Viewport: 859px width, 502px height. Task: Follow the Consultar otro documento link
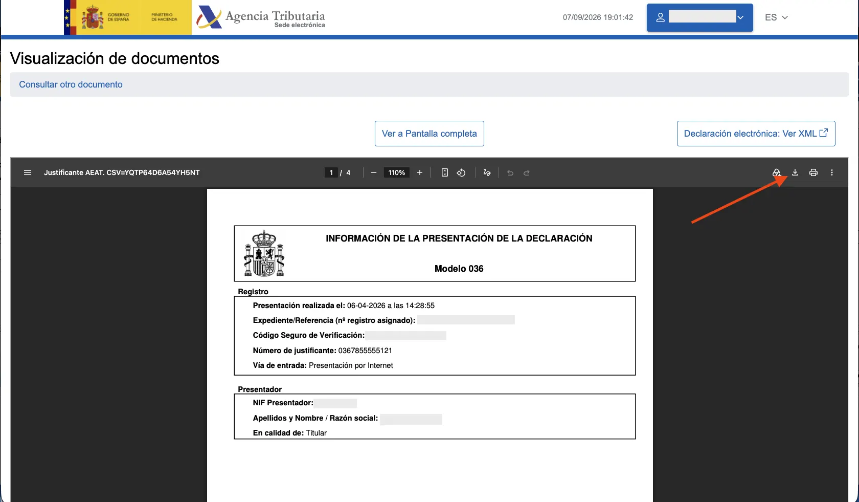pyautogui.click(x=71, y=84)
